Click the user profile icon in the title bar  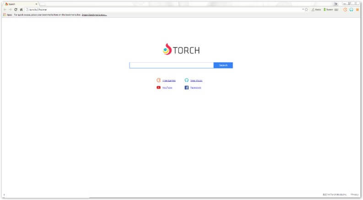[336, 4]
